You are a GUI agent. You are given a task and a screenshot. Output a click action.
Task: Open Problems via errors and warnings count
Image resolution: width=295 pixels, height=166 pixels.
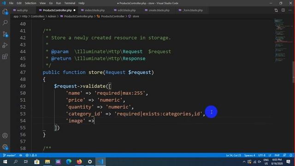[31, 155]
